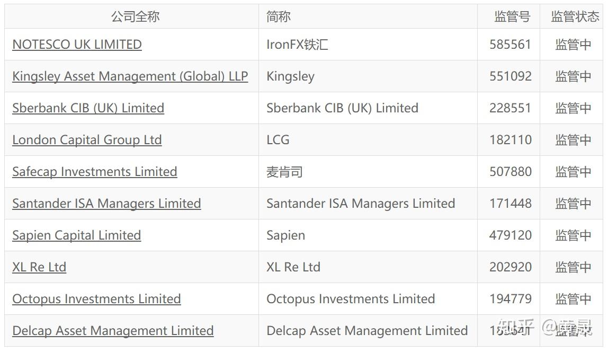Select the IronFX铁汇 short name cell
The height and width of the screenshot is (352, 608).
pos(297,45)
